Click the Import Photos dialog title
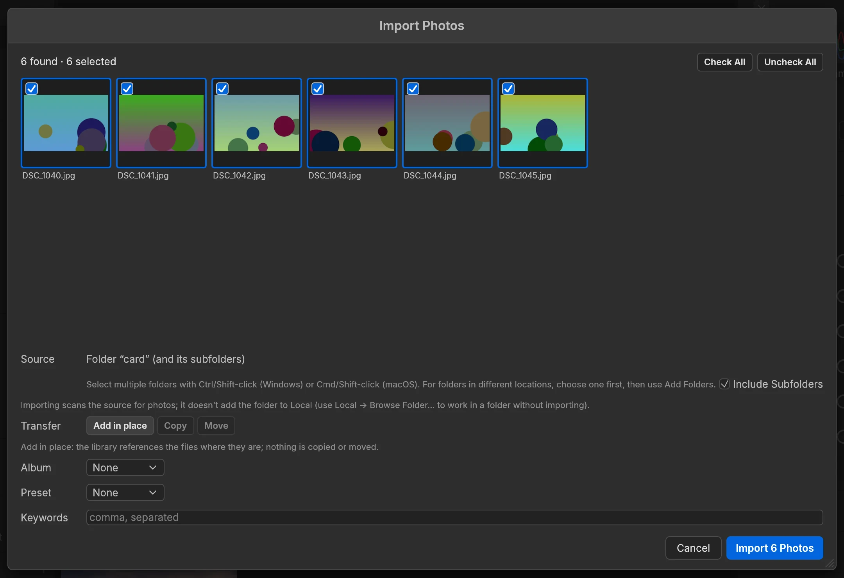 [x=422, y=26]
